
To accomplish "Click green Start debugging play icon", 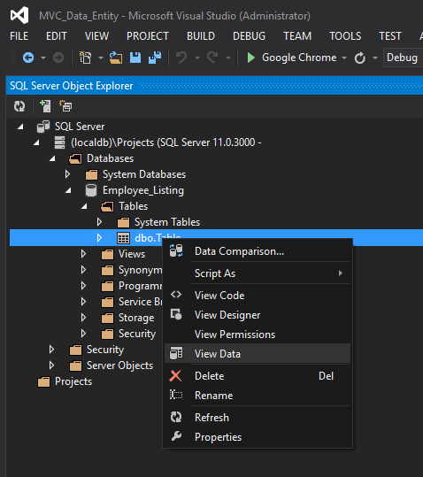I will point(251,58).
